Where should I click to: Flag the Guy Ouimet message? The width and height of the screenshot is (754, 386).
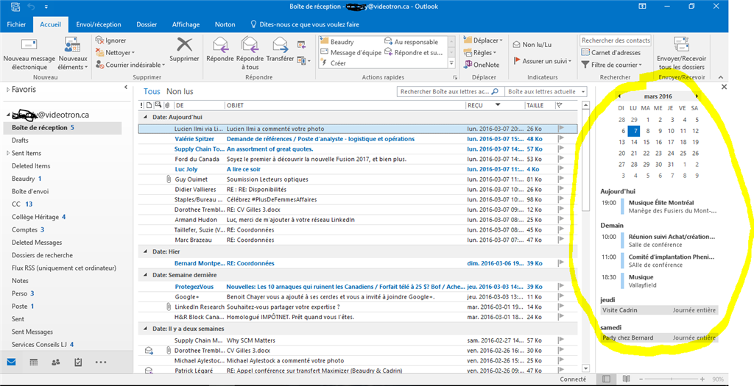[x=560, y=179]
